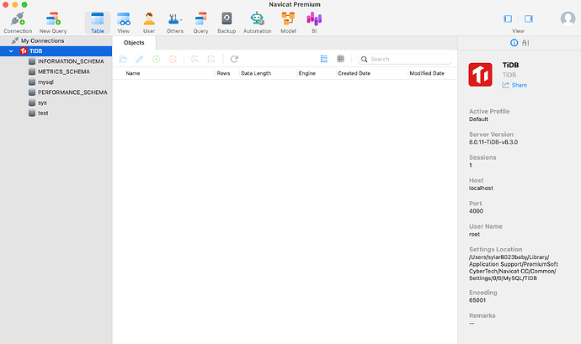Viewport: 581px width, 344px height.
Task: Switch to the Objects tab
Action: [x=134, y=43]
